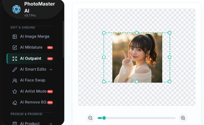Click the "EDIT & GABUNG" section heading
The width and height of the screenshot is (204, 125).
click(x=23, y=28)
